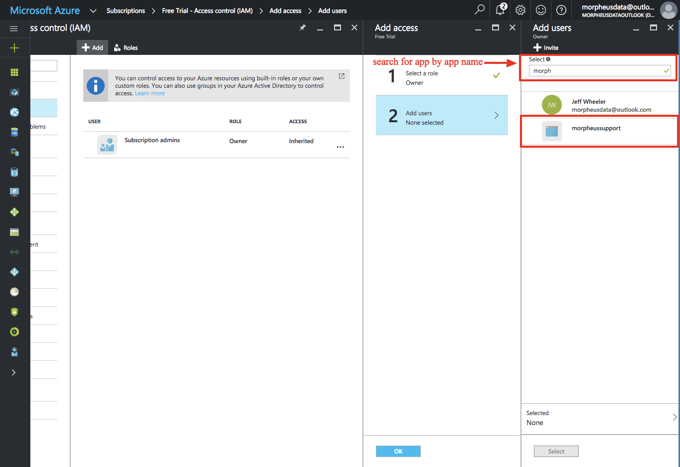The width and height of the screenshot is (680, 467).
Task: Expand More services chevron in sidebar
Action: [x=13, y=372]
